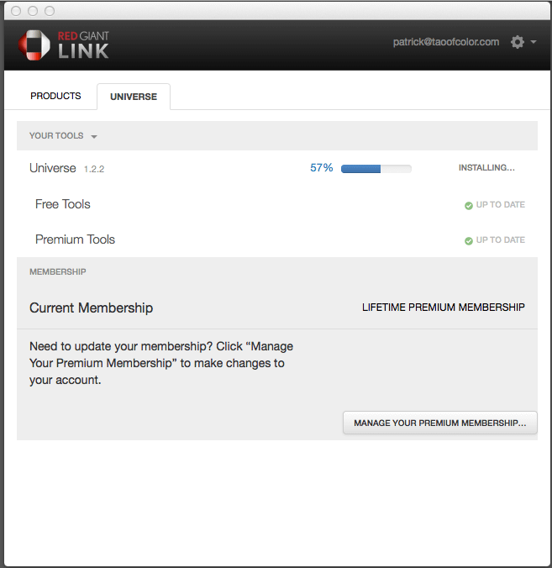The image size is (552, 568).
Task: Click the Universe installation progress bar
Action: 376,169
